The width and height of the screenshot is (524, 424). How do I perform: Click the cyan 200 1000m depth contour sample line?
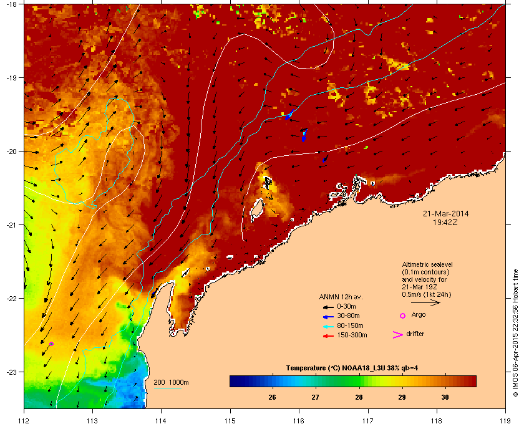pos(167,388)
